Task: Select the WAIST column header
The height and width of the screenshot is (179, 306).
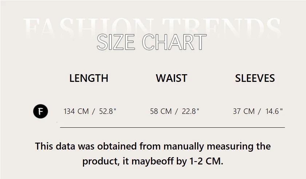Action: click(171, 78)
